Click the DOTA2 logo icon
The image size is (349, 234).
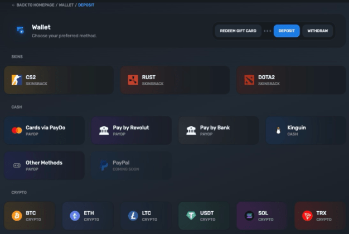249,80
